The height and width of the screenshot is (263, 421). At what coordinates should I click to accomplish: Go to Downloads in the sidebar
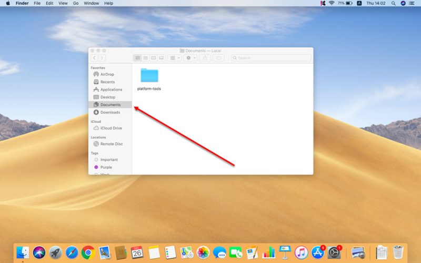pos(109,112)
